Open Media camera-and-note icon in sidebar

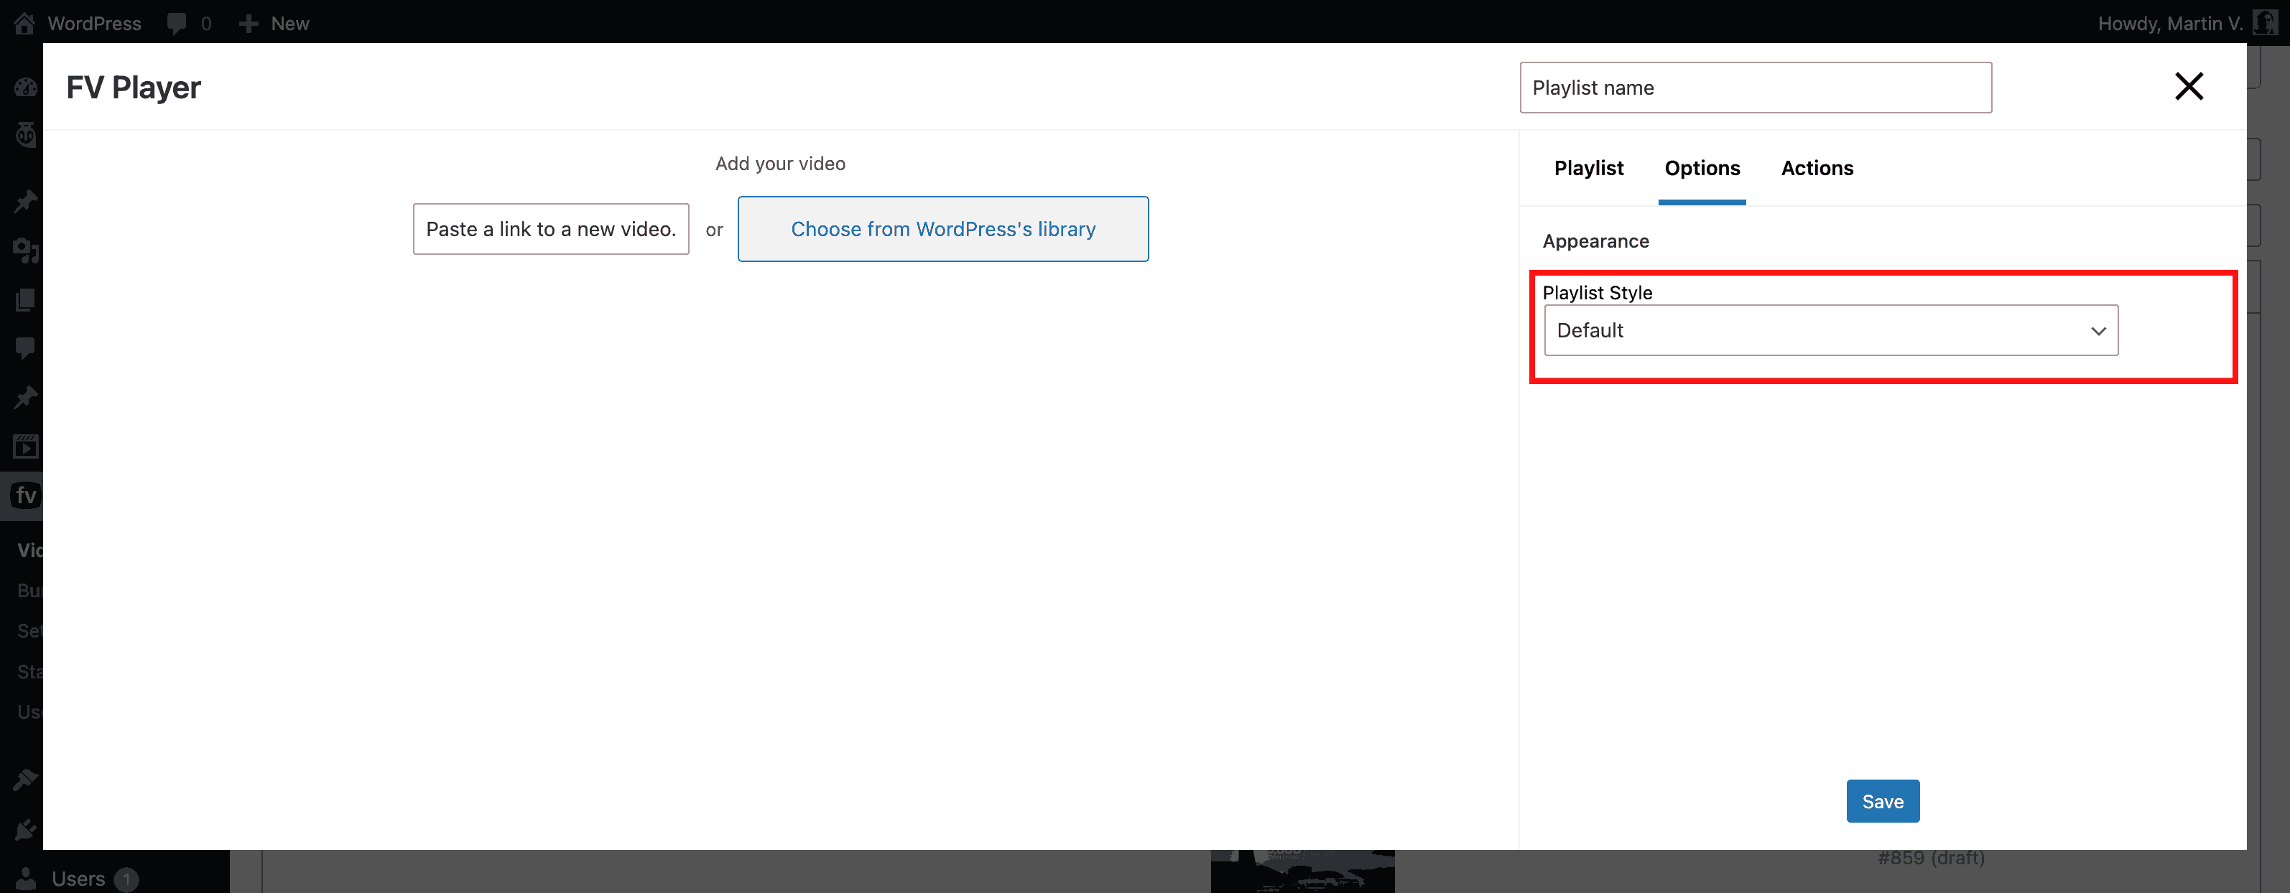coord(26,251)
